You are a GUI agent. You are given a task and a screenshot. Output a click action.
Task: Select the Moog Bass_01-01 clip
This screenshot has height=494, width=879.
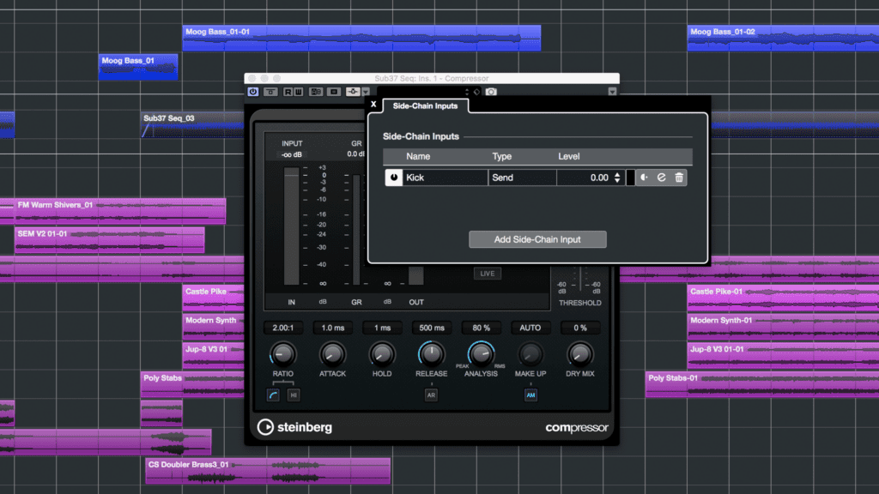pos(361,38)
